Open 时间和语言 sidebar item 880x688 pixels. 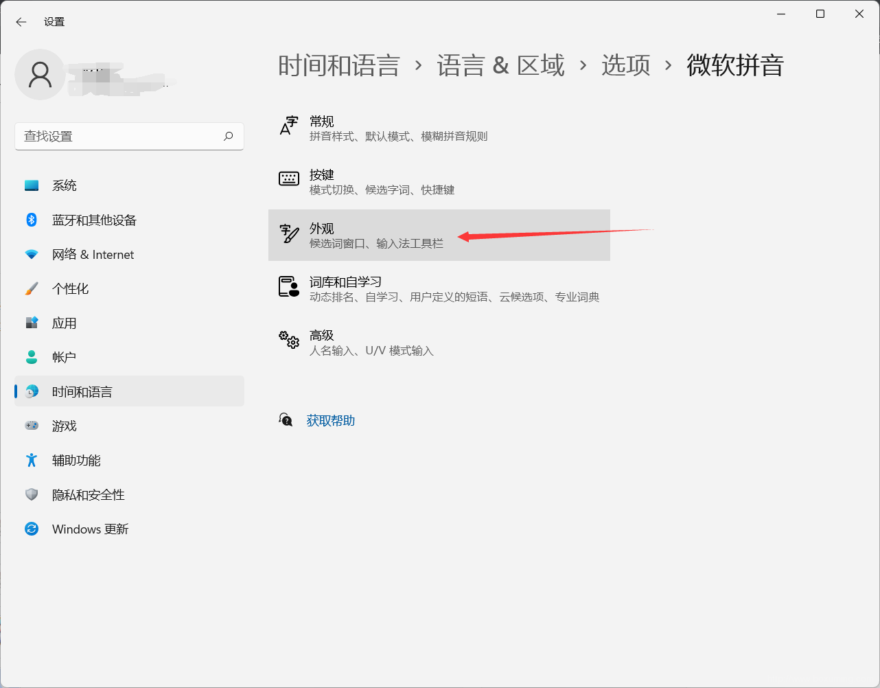click(129, 391)
